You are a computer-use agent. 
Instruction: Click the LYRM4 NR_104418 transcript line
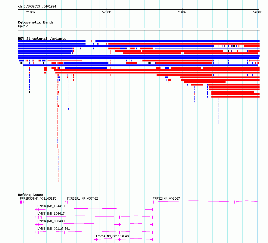[94, 209]
